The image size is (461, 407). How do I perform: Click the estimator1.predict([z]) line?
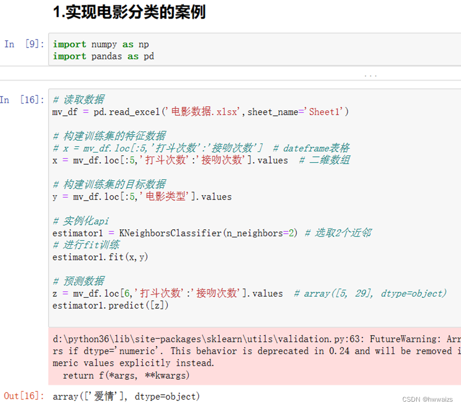(x=110, y=306)
